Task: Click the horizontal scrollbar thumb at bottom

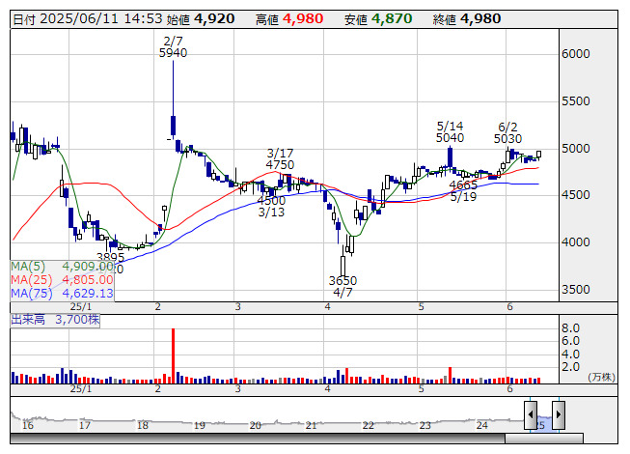Action: tap(544, 439)
